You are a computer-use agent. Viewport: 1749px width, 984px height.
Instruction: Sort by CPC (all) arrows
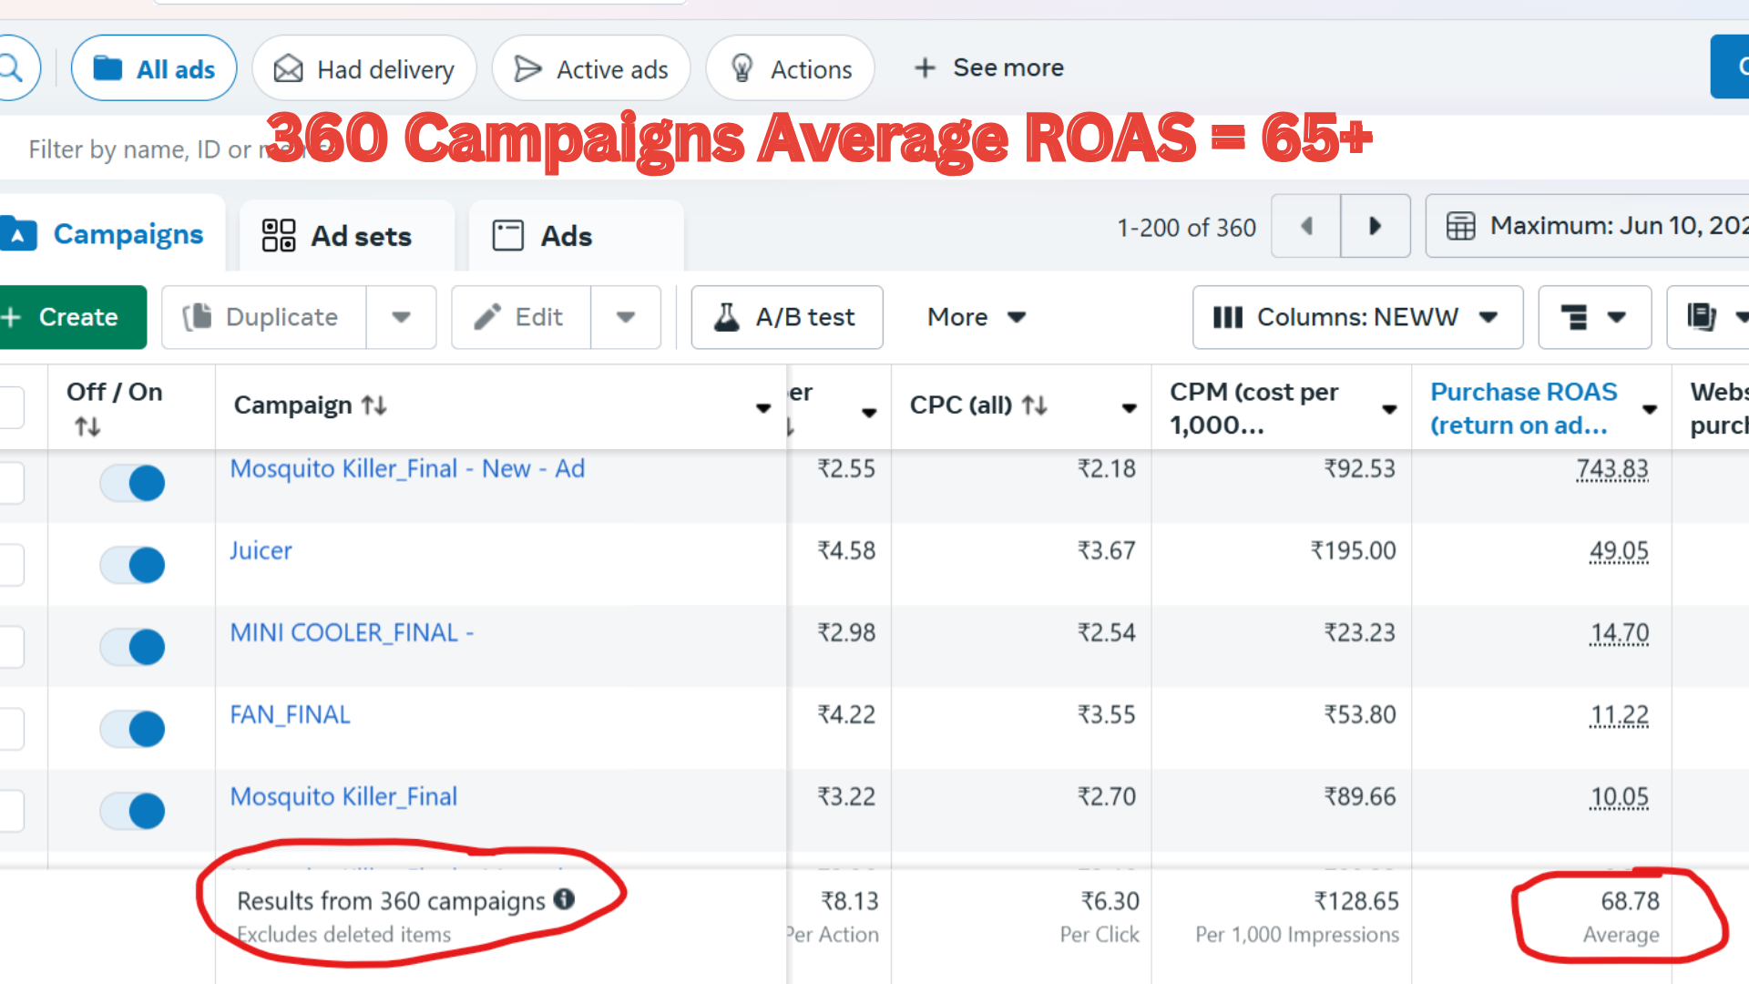pos(1034,405)
